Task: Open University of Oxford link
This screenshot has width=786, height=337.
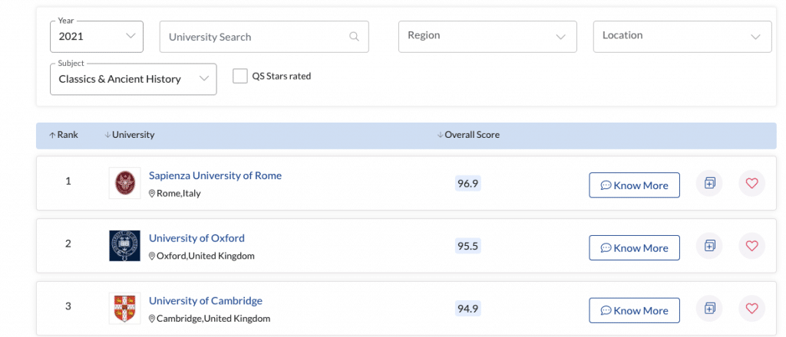Action: (x=196, y=238)
